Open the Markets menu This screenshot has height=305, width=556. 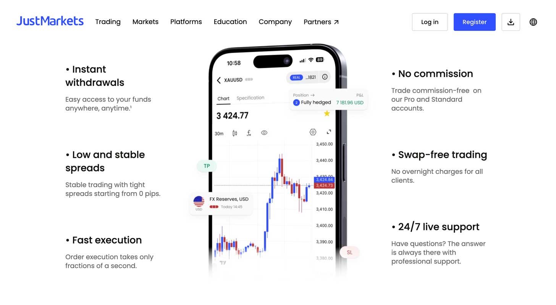(x=145, y=22)
